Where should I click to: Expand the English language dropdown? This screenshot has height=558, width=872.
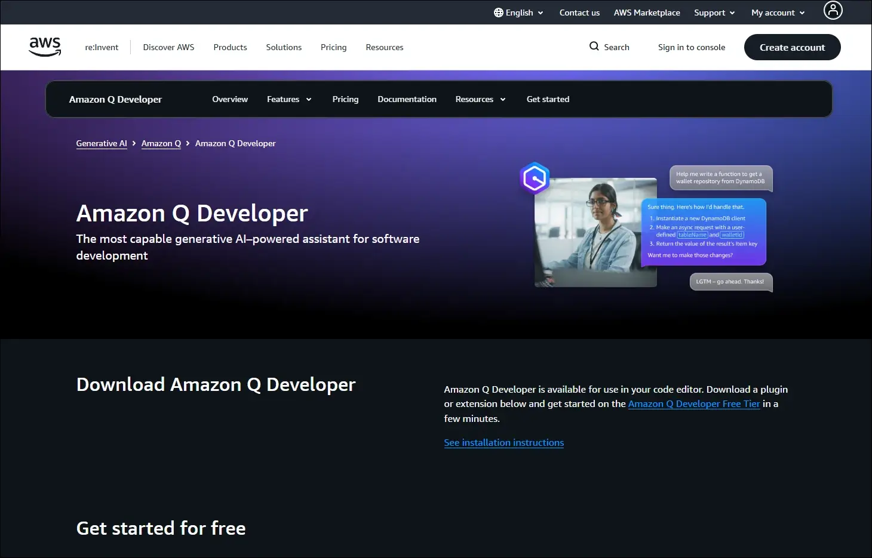[x=519, y=13]
